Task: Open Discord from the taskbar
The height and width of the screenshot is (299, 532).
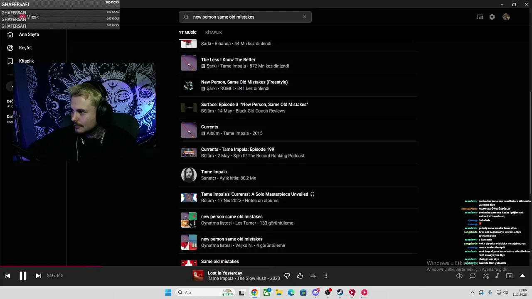Action: [315, 292]
